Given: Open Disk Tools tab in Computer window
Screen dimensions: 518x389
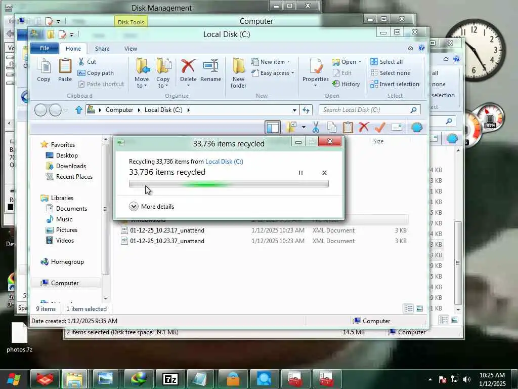Looking at the screenshot, I should (x=131, y=22).
